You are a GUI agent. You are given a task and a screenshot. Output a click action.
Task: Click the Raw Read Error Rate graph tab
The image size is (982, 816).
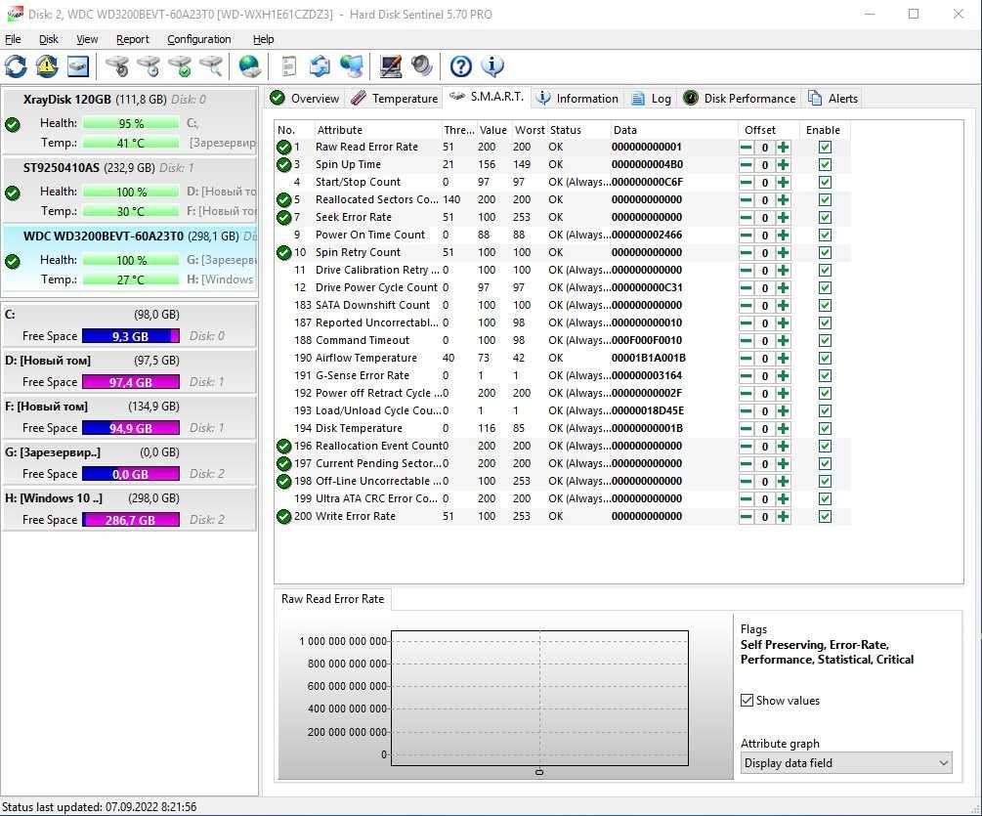[332, 599]
